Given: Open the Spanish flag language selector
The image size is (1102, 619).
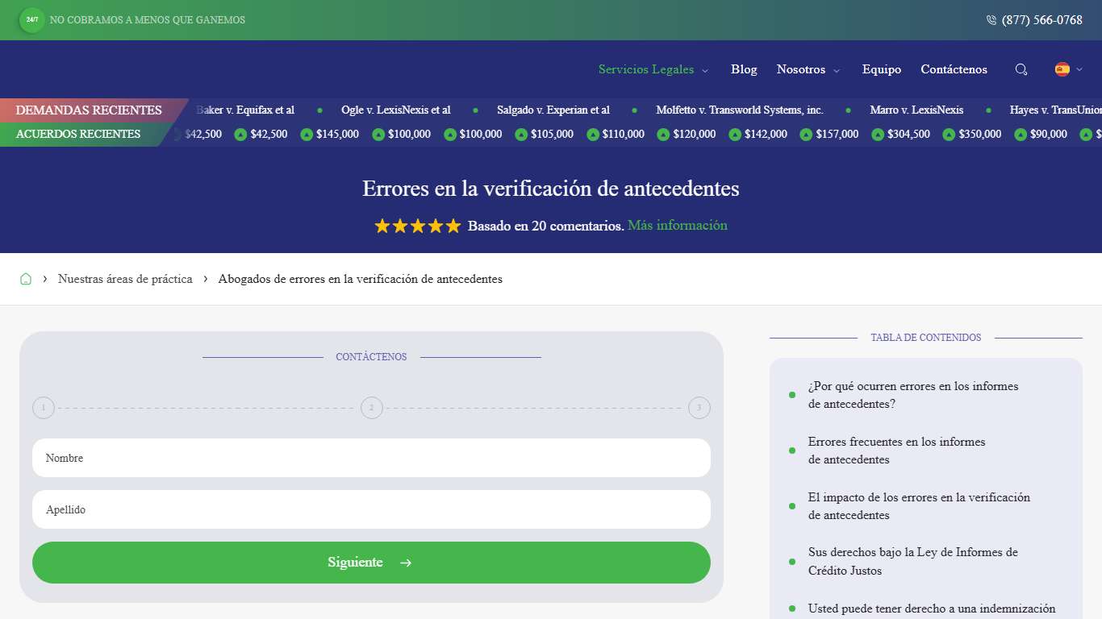Looking at the screenshot, I should (1064, 69).
